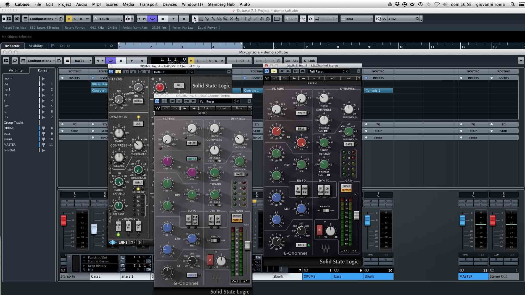Viewport: 525px width, 295px height.
Task: Click the DRUMS channel fader handle
Action: (367, 220)
